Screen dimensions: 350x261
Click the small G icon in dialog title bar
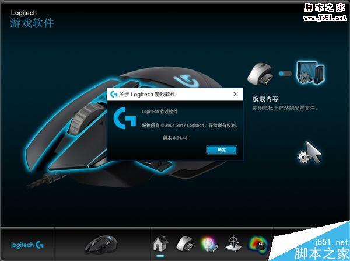[x=114, y=95]
